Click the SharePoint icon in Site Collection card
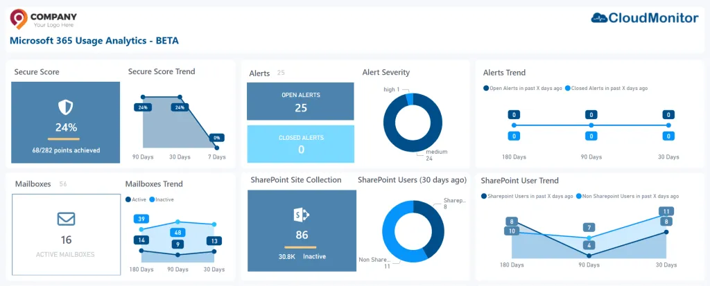This screenshot has width=710, height=286. [302, 215]
